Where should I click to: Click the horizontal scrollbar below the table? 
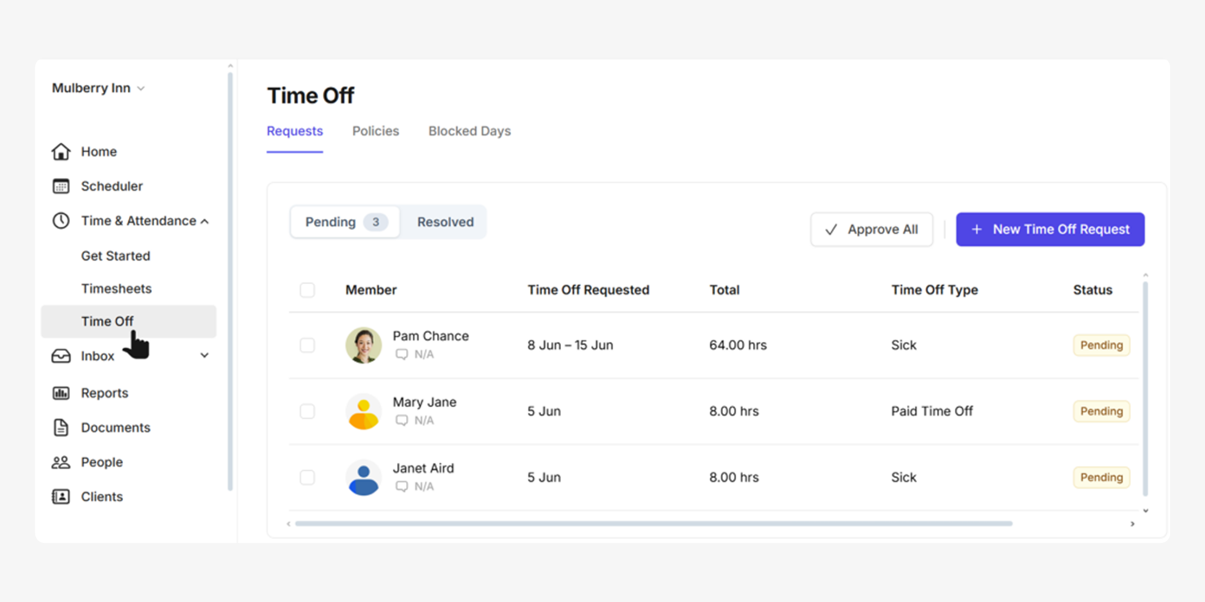[653, 524]
